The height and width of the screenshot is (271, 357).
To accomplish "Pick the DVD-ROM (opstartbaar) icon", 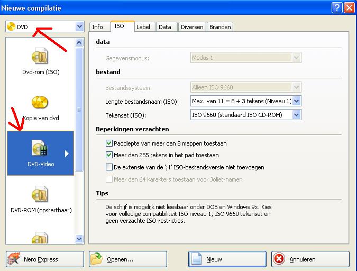I will (40, 194).
